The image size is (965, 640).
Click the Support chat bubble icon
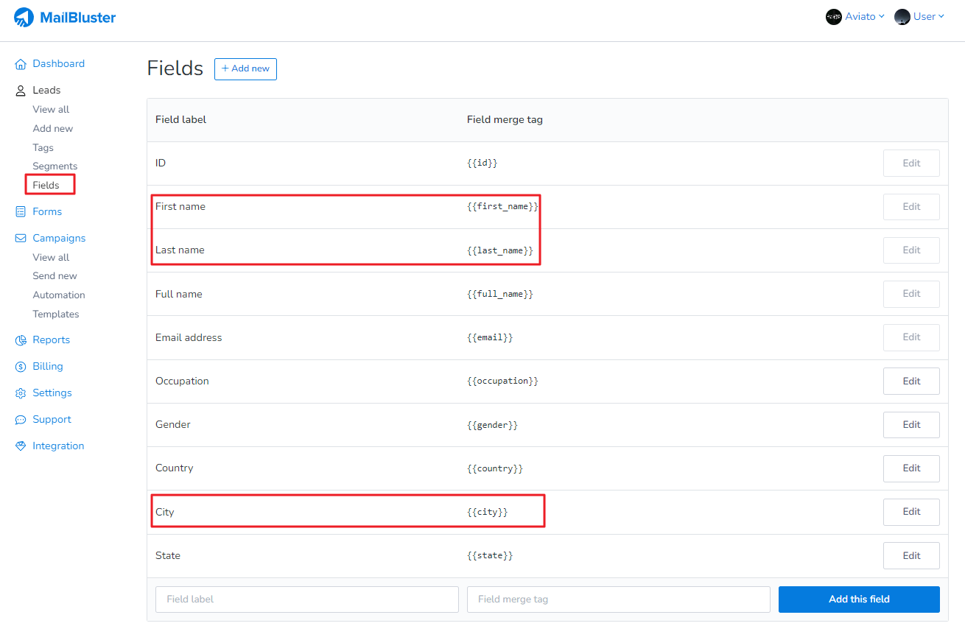[x=21, y=420]
